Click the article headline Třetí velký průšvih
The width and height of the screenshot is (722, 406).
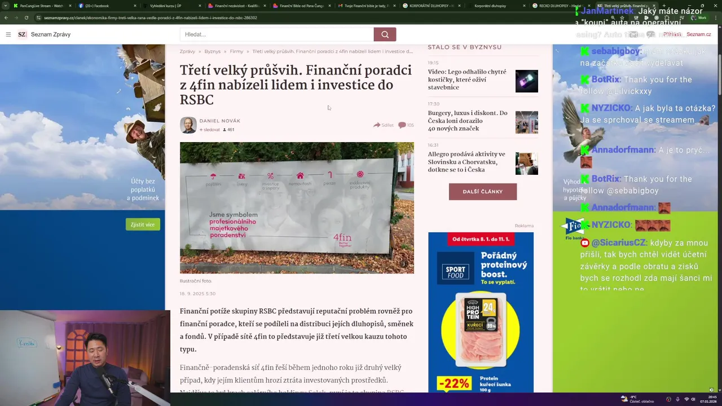296,85
